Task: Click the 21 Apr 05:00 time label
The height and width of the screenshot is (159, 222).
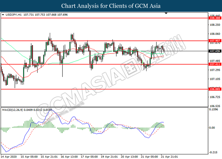Action: (149, 157)
